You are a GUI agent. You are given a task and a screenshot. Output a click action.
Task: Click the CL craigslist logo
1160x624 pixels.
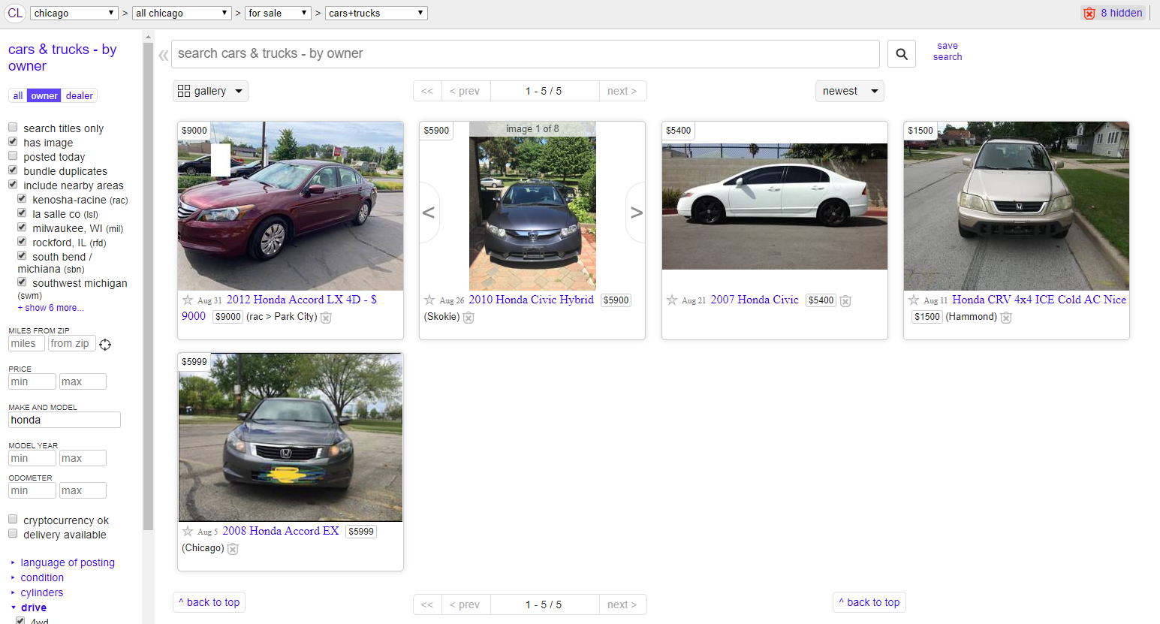click(x=15, y=13)
